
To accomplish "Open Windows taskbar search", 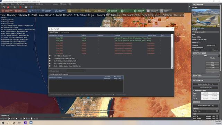I will 8,123.
